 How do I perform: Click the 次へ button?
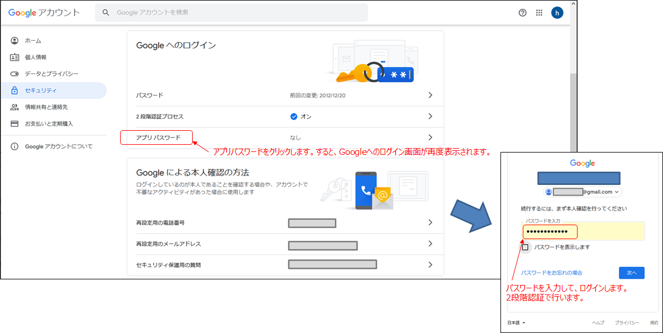pos(631,273)
